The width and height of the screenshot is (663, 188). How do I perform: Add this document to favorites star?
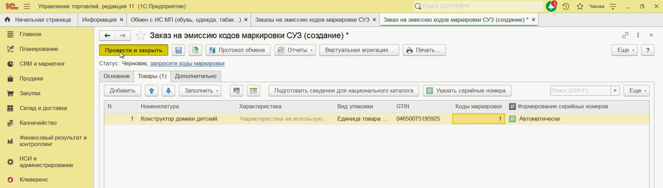(140, 36)
